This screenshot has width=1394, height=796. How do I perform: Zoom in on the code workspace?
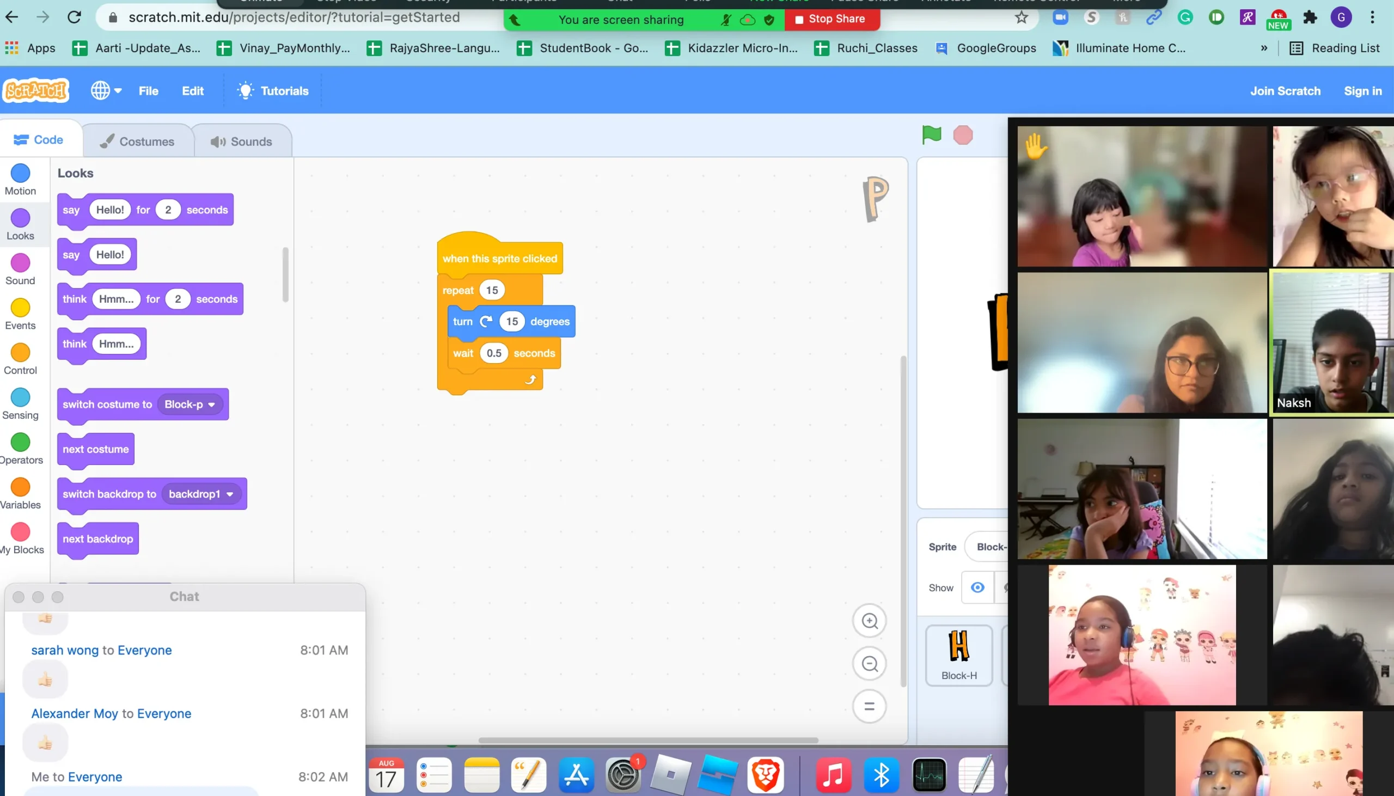869,621
